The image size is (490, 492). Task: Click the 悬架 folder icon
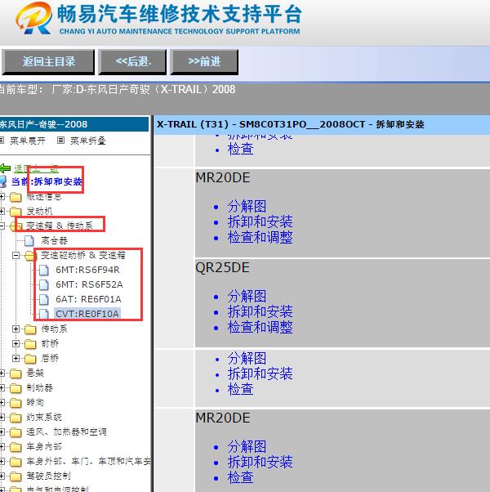(16, 373)
